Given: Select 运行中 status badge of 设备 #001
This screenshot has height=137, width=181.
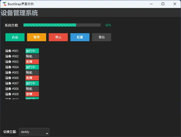Looking at the screenshot, I should 32,51.
